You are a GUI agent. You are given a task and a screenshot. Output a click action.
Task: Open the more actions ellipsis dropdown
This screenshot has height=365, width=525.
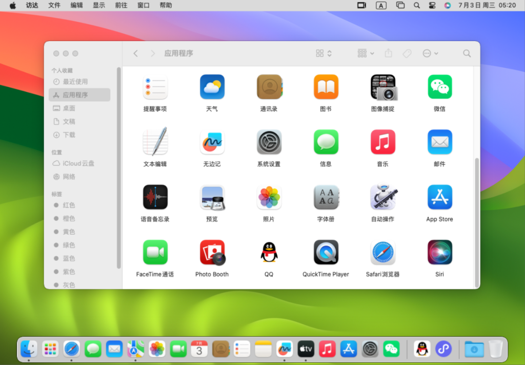coord(430,53)
